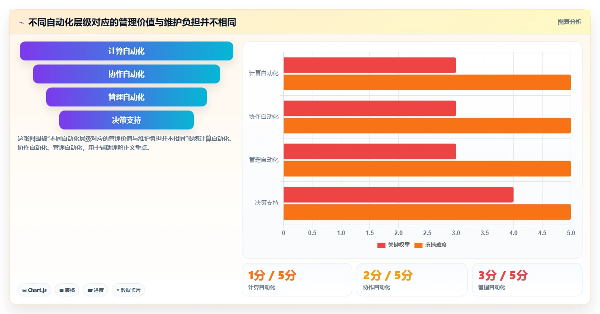Click the x-axis tick 0.5
Image resolution: width=600 pixels, height=314 pixels.
click(312, 233)
